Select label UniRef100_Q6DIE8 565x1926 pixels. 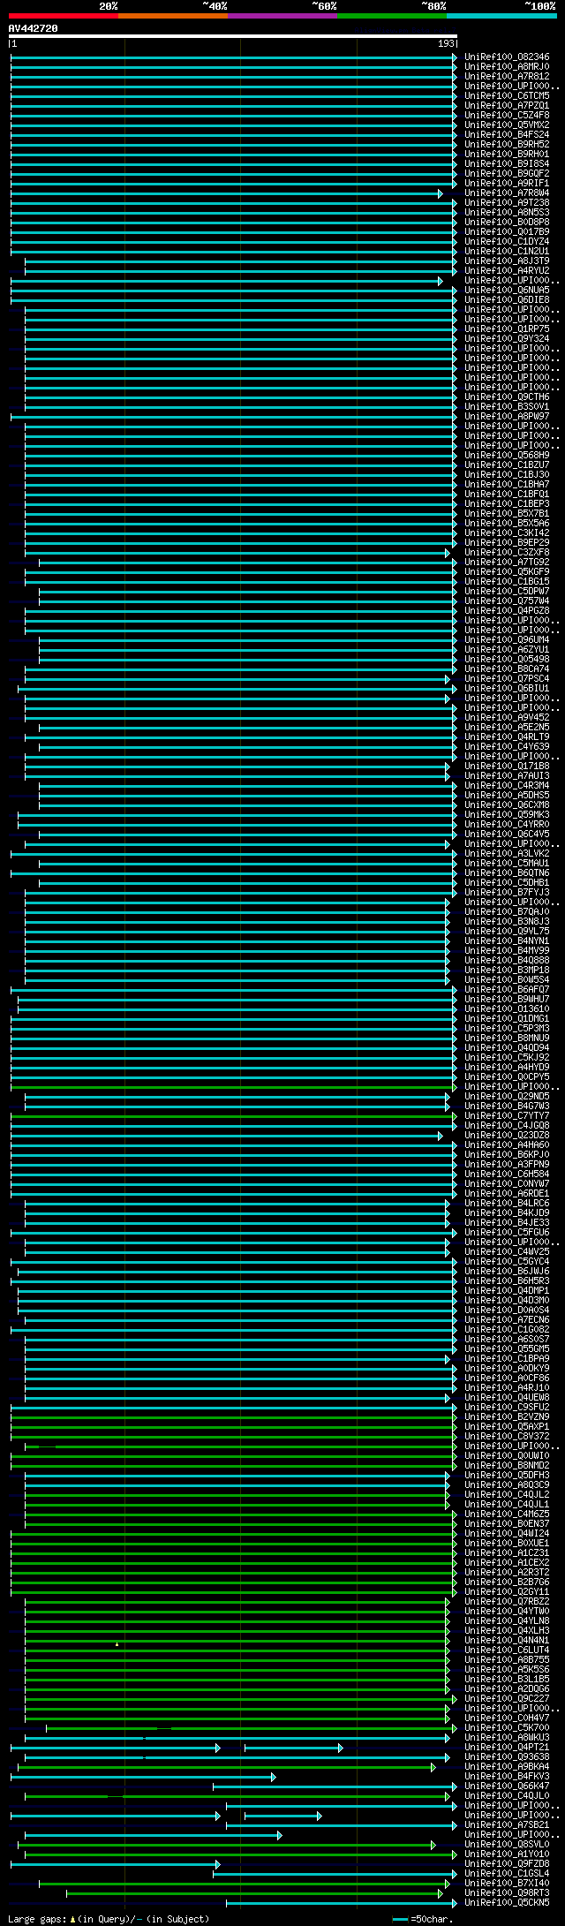pyautogui.click(x=507, y=299)
